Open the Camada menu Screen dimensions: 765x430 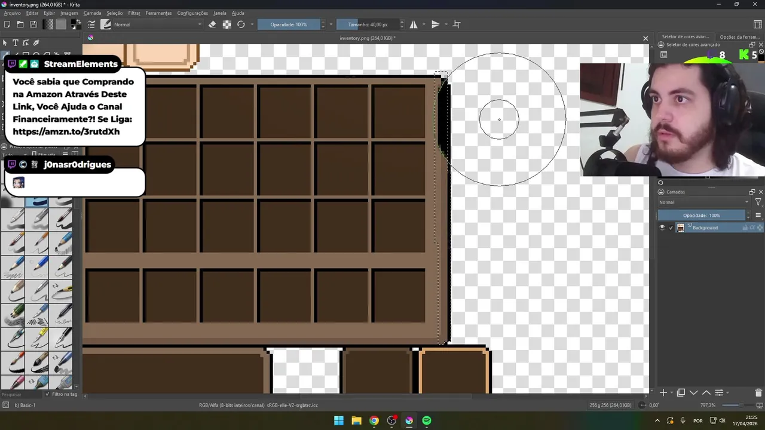point(92,13)
